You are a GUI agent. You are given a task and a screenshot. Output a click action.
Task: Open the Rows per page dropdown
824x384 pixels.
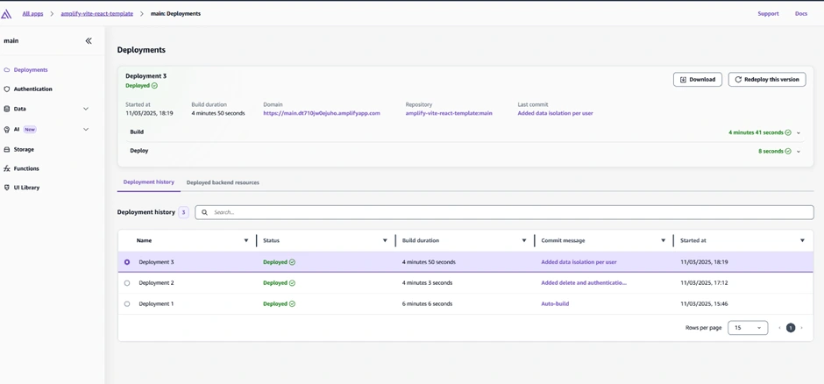click(748, 328)
